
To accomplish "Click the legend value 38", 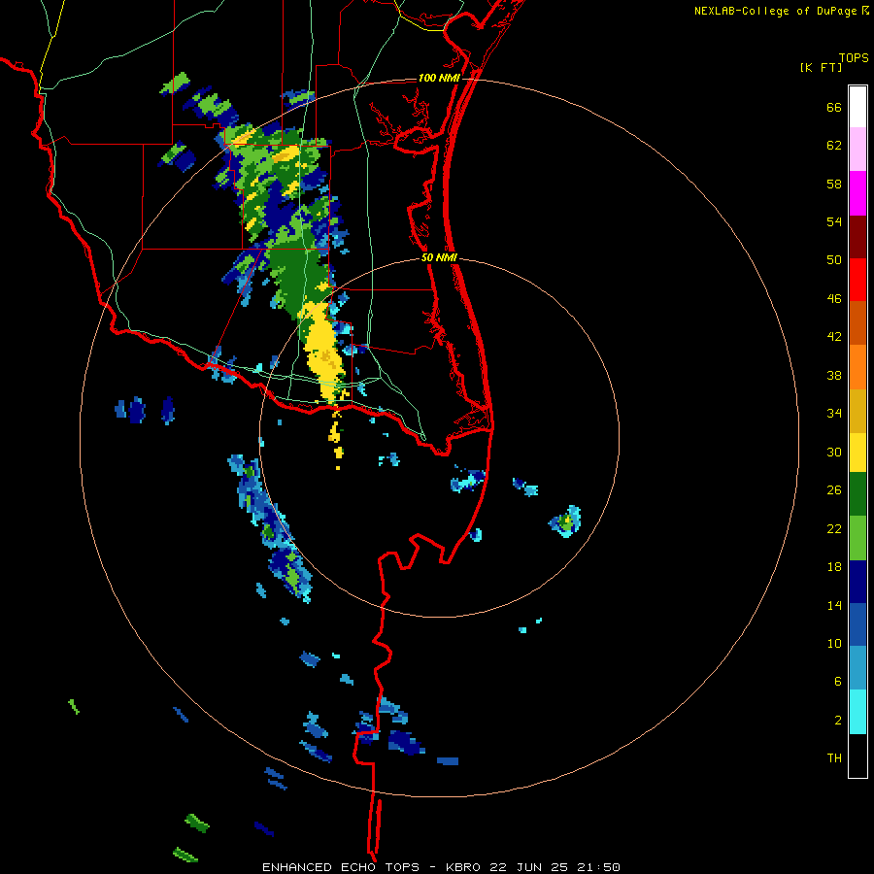I will (834, 376).
